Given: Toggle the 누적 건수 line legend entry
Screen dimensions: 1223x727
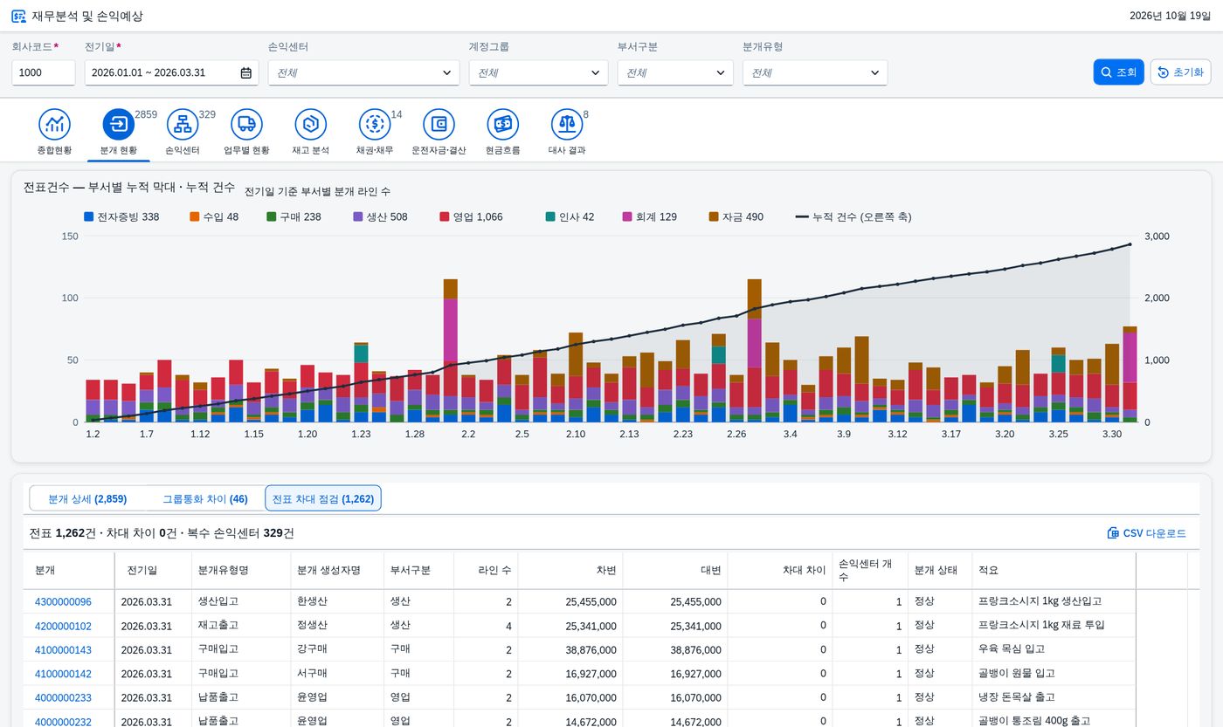Looking at the screenshot, I should tap(853, 216).
